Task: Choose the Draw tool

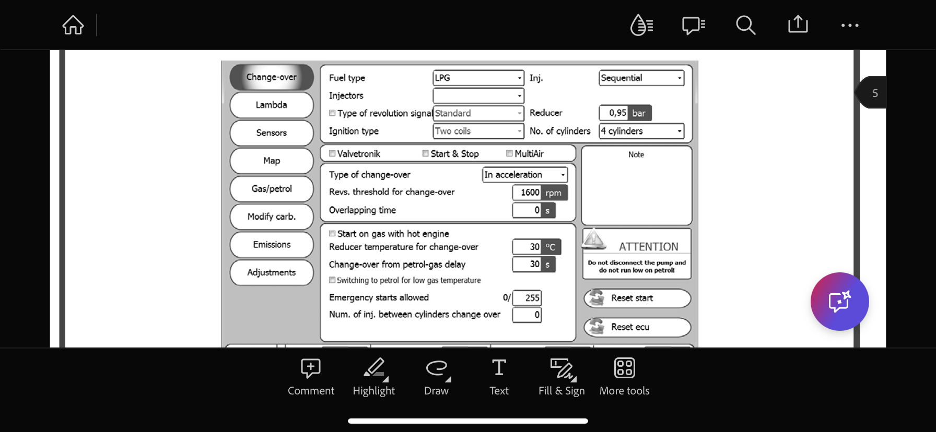Action: [x=437, y=377]
